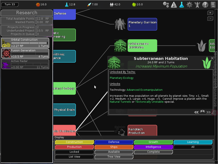Image resolution: width=218 pixels, height=164 pixels.
Task: Go up with the Pedia up arrows
Action: click(202, 111)
